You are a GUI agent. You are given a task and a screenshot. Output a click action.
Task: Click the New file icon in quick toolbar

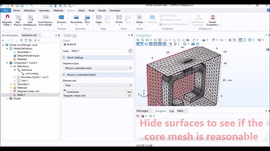coord(8,5)
